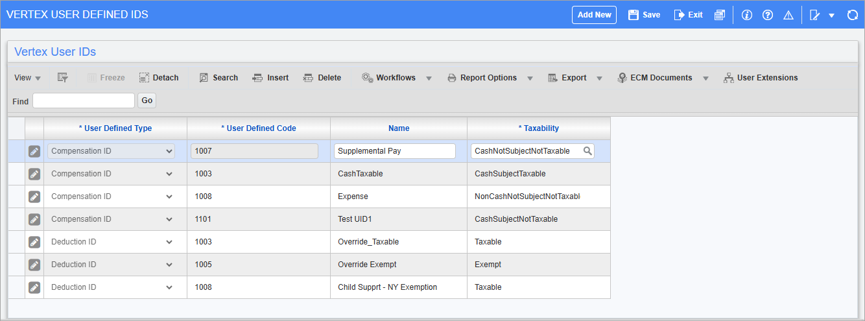Edit the Supplemental Pay name field
865x321 pixels.
pyautogui.click(x=395, y=151)
